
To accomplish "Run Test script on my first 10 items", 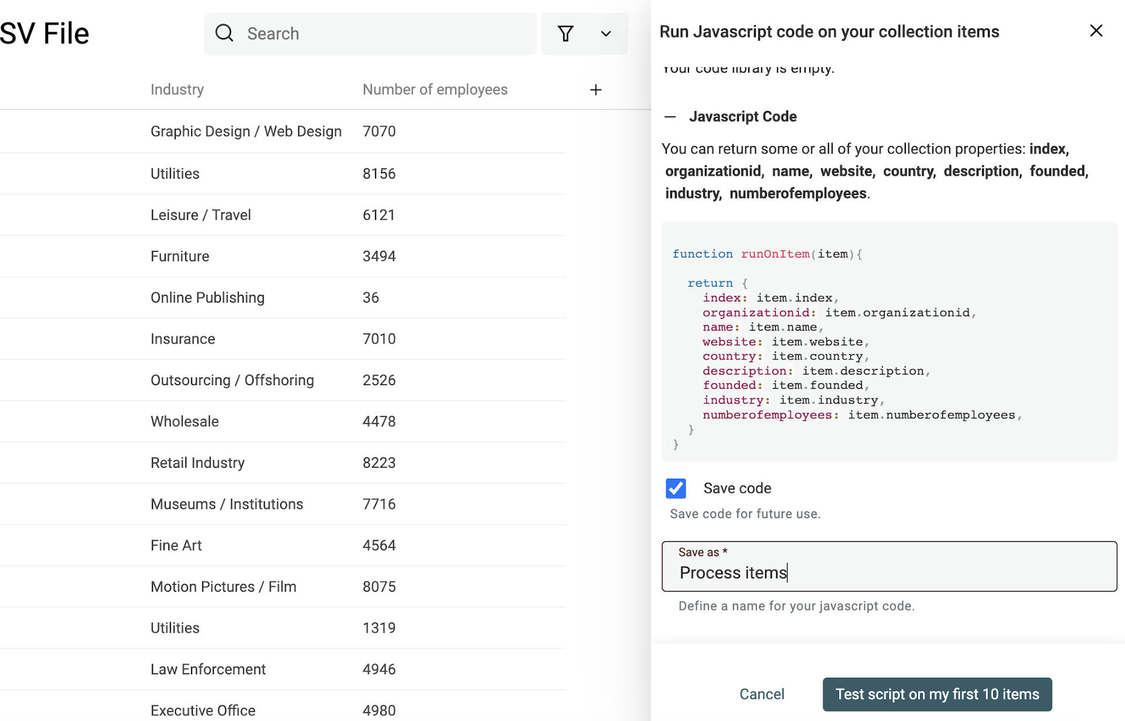I will 937,694.
